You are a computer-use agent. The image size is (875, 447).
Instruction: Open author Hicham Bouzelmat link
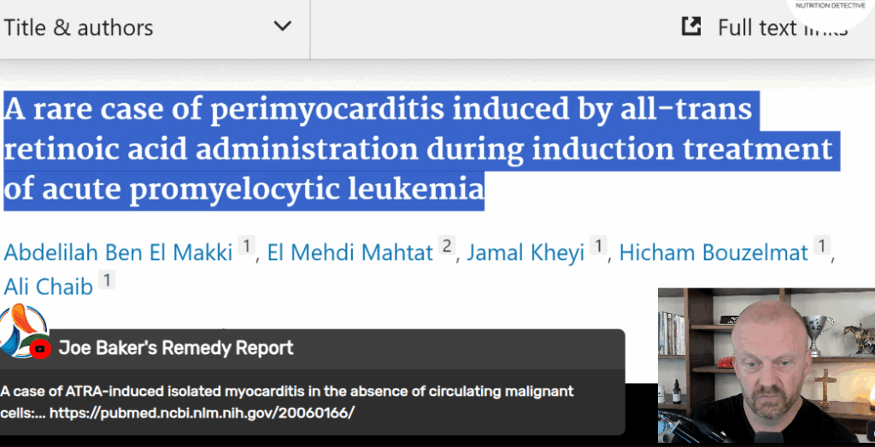pyautogui.click(x=714, y=253)
